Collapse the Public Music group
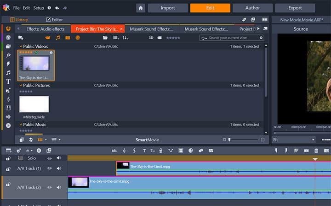 pos(21,125)
